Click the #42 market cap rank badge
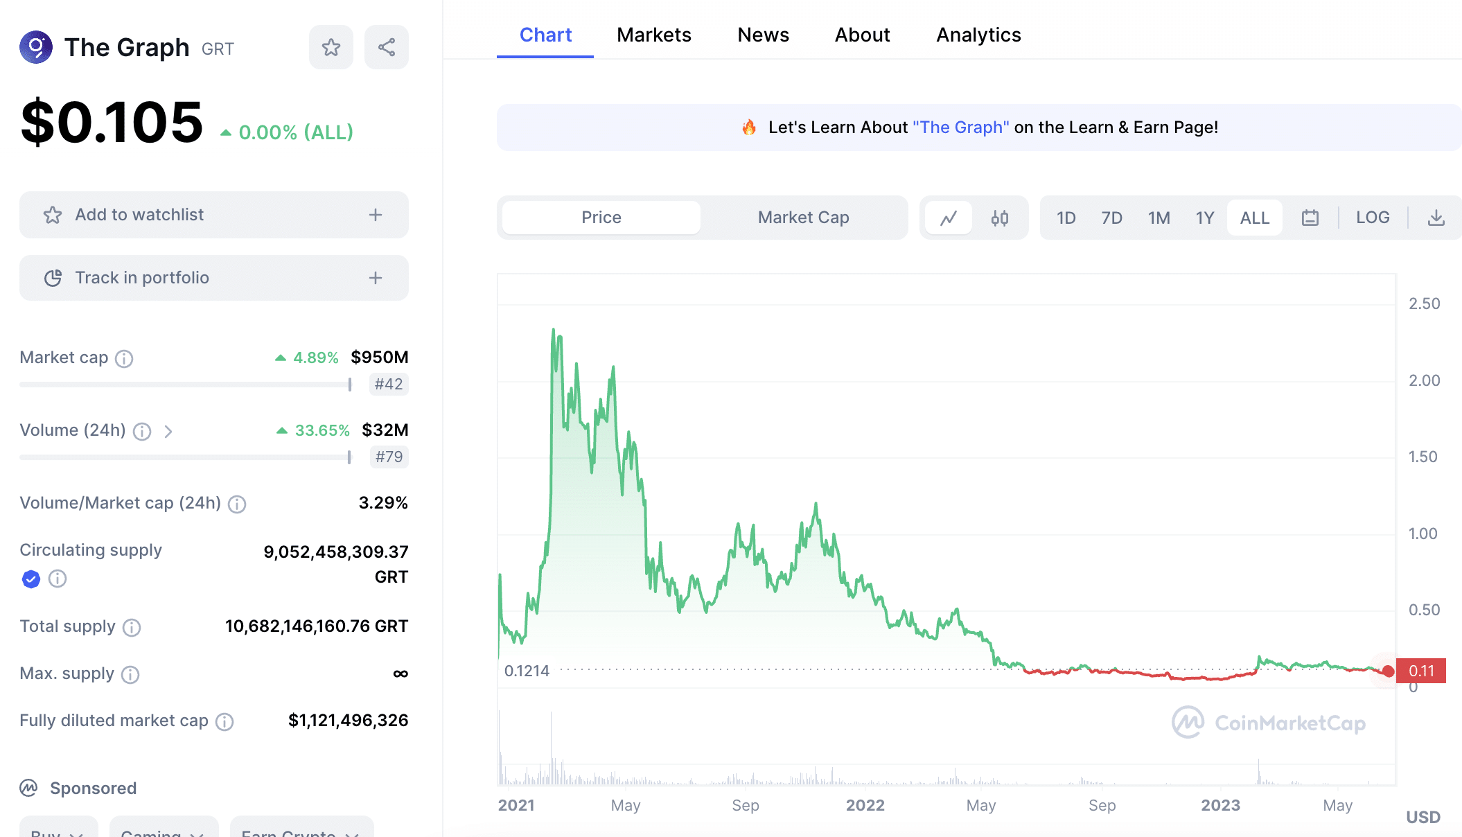Viewport: 1462px width, 837px height. coord(389,384)
